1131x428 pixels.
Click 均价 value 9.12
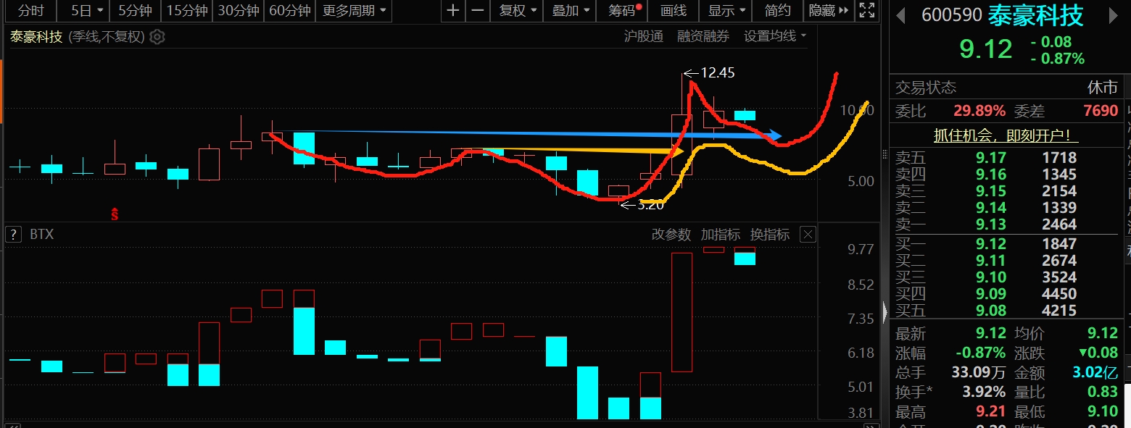point(1102,334)
